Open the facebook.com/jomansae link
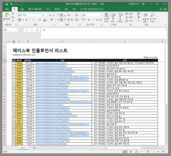This screenshot has height=156, width=171. (x=53, y=108)
